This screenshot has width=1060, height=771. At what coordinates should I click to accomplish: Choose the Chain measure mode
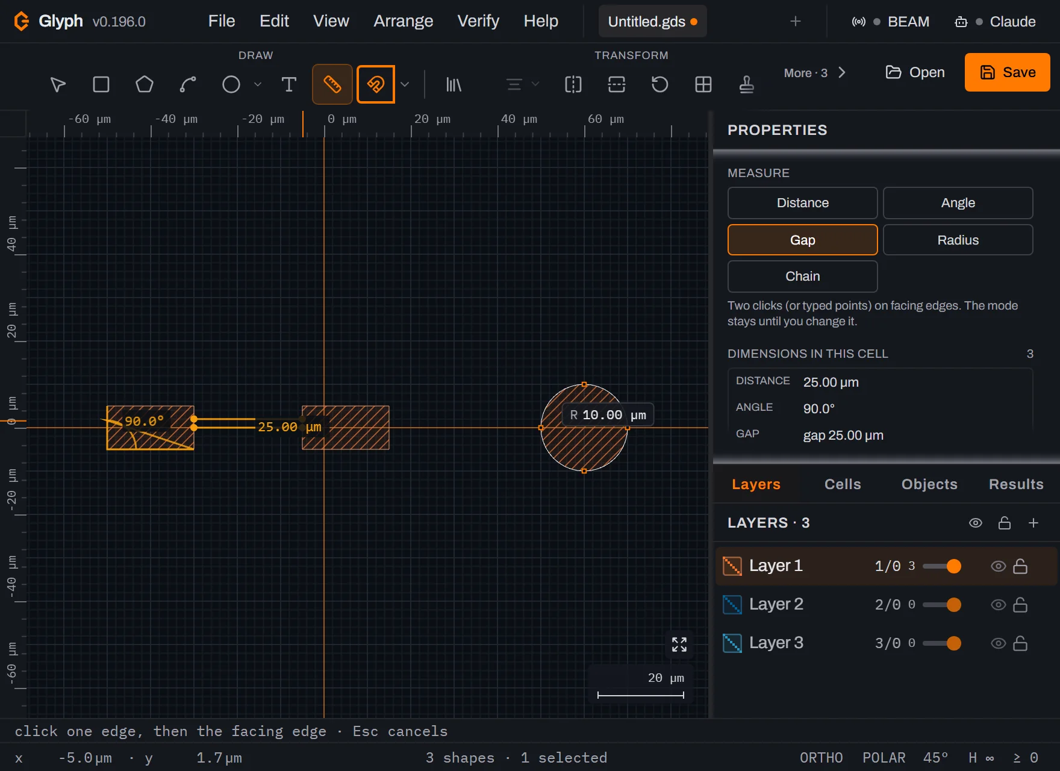[x=803, y=276]
